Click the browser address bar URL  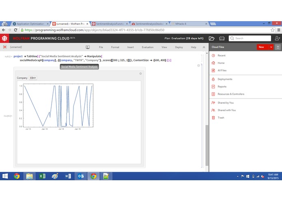pos(95,30)
